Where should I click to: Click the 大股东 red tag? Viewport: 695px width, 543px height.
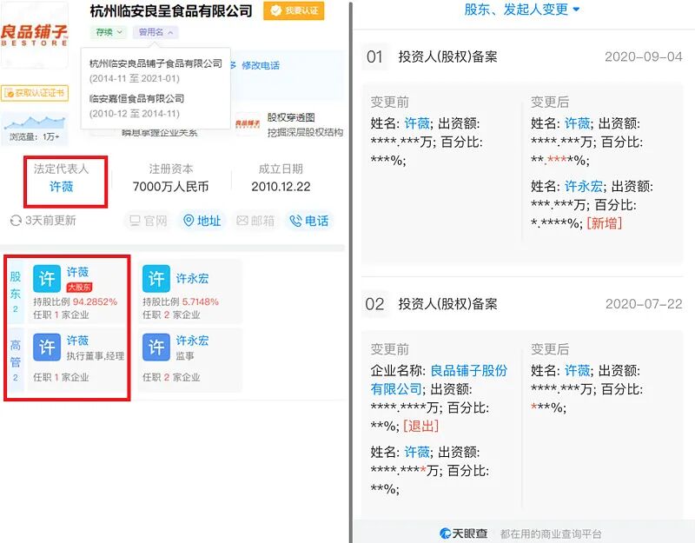[x=79, y=288]
